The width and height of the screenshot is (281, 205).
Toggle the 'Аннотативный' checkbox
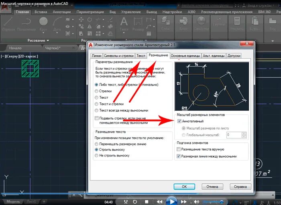tap(179, 121)
